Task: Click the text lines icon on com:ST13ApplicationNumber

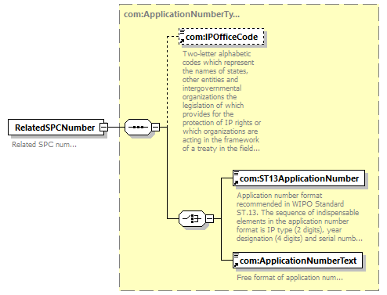Action: 237,173
